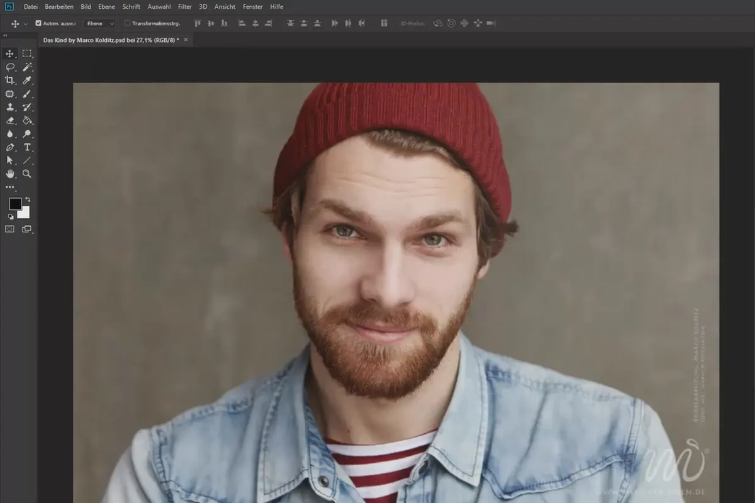Enable the Transformationsstrg. checkbox
This screenshot has width=755, height=503.
pyautogui.click(x=127, y=23)
